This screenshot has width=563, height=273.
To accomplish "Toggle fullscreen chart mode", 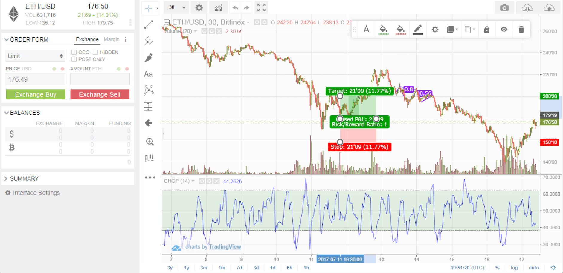I will pyautogui.click(x=261, y=8).
